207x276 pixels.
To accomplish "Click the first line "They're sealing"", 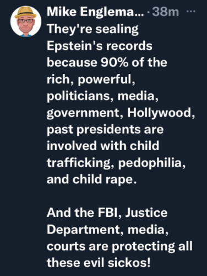I will 92,29.
